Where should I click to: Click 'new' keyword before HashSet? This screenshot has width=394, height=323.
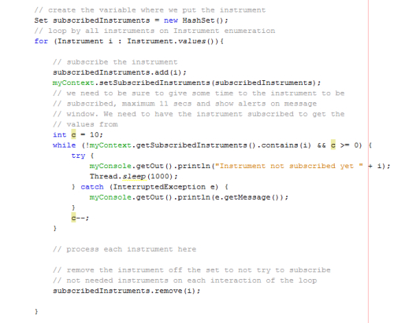tap(171, 20)
